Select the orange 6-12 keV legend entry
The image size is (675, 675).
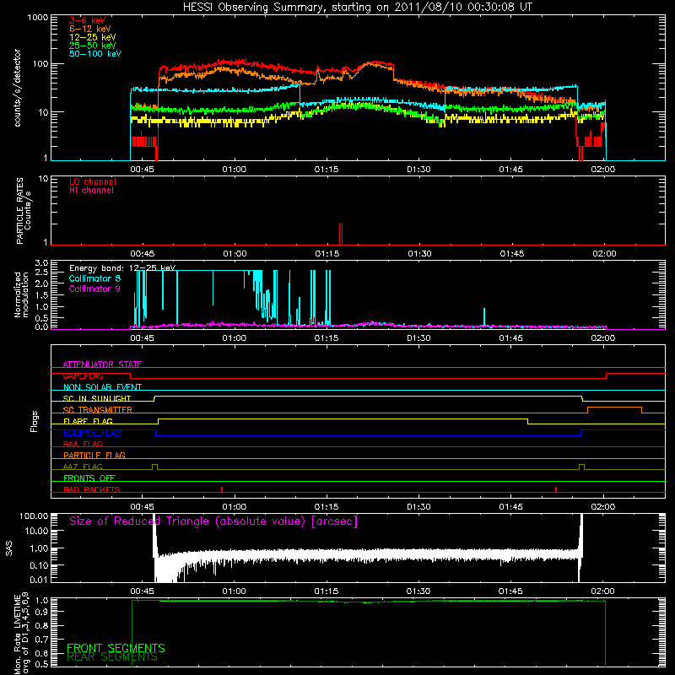tap(90, 29)
